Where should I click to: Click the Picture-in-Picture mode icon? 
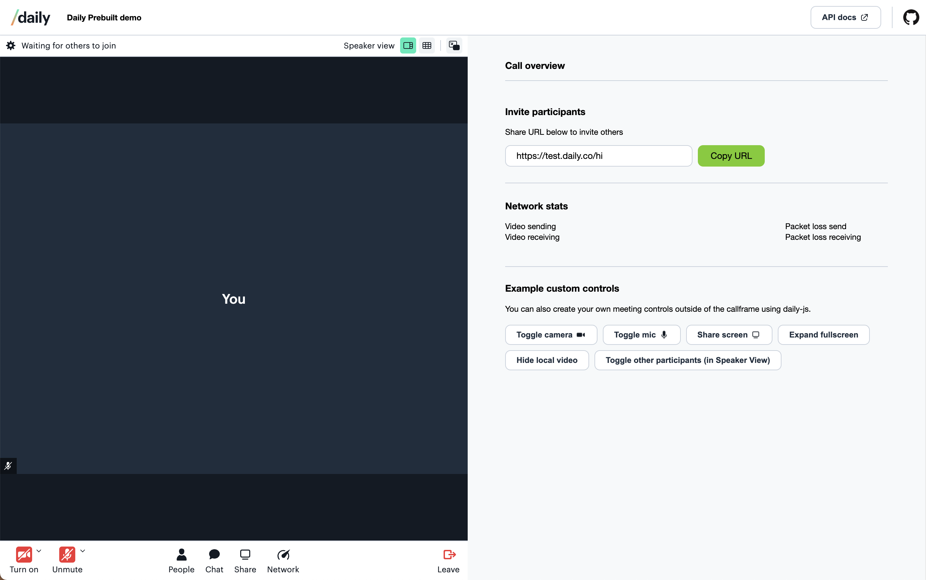click(453, 45)
